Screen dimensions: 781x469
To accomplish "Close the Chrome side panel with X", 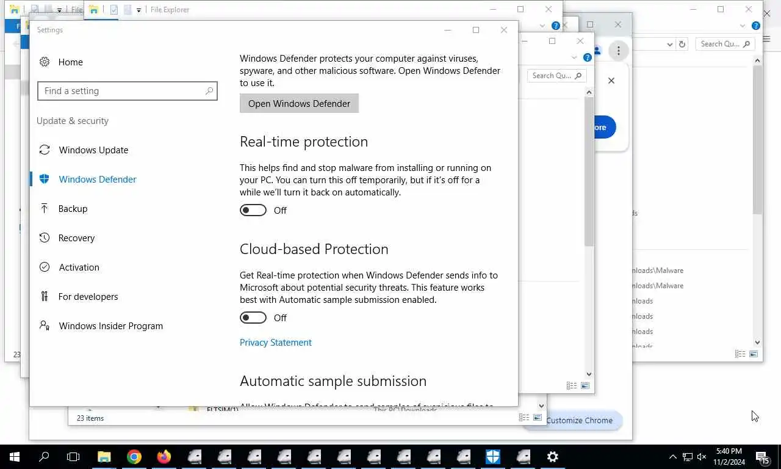I will [x=611, y=81].
